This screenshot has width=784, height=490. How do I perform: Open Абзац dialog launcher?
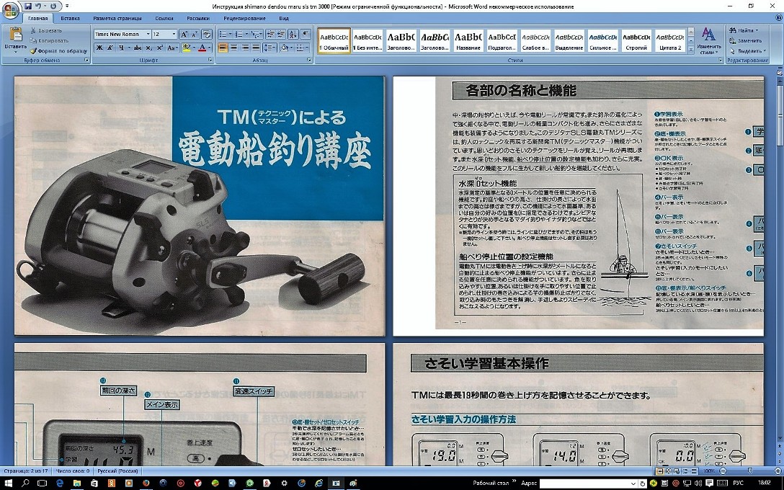(x=309, y=60)
